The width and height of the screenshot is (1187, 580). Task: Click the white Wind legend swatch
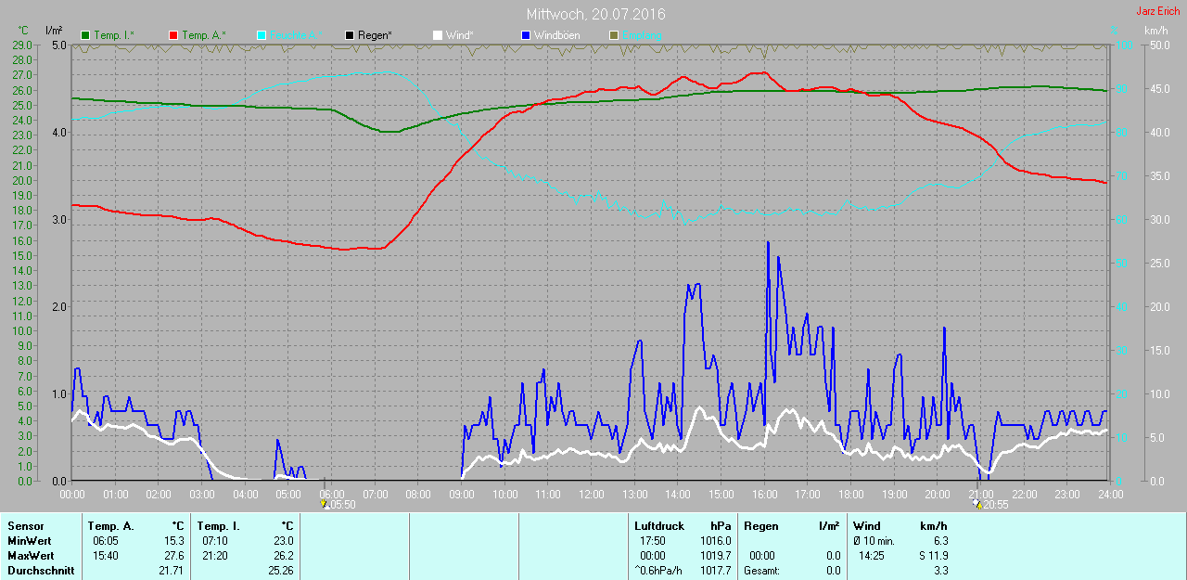point(438,35)
